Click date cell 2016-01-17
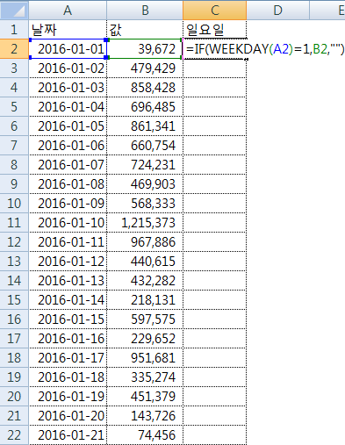Viewport: 345px width, 445px height. tap(68, 358)
